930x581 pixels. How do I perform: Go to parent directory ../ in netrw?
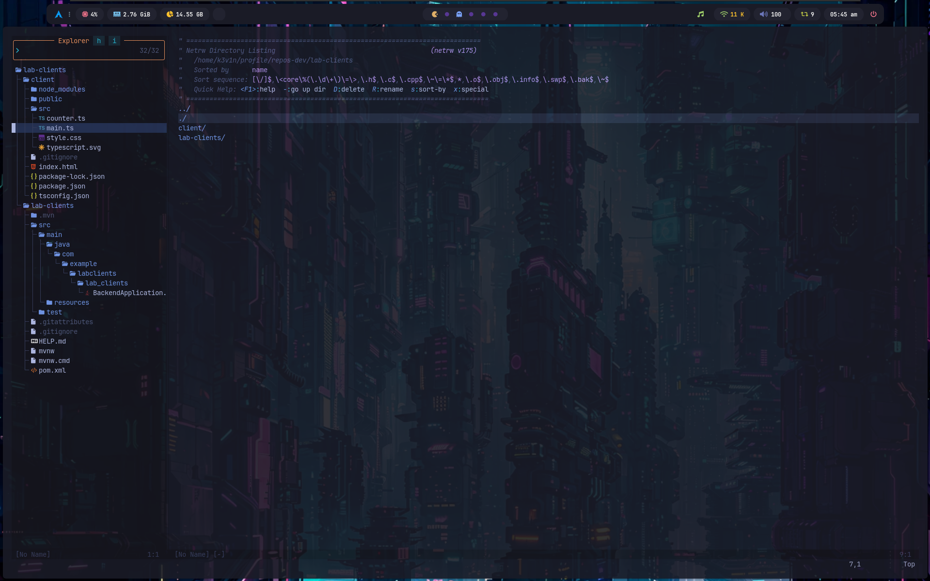click(184, 109)
